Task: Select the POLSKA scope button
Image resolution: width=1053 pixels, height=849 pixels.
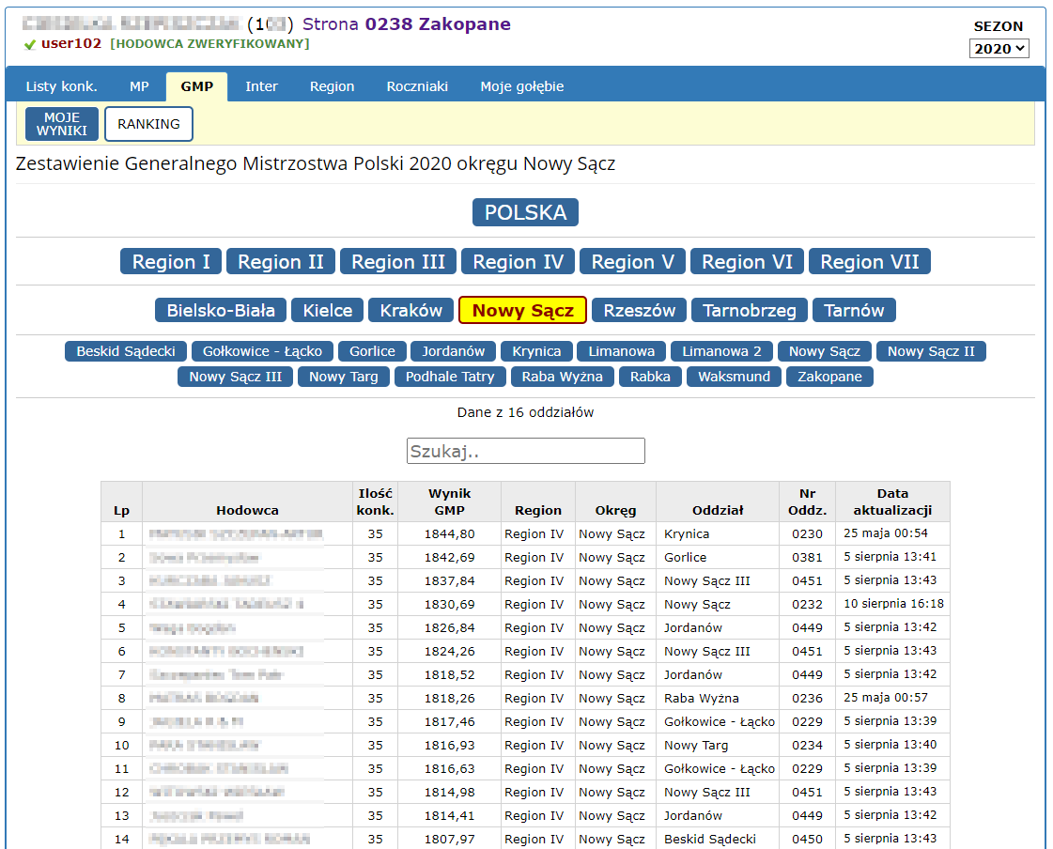Action: pos(525,212)
